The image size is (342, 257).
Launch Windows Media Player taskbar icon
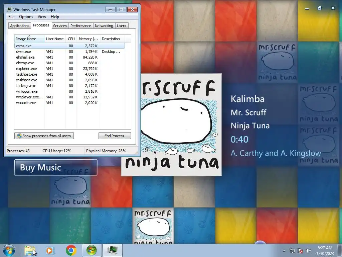50,250
